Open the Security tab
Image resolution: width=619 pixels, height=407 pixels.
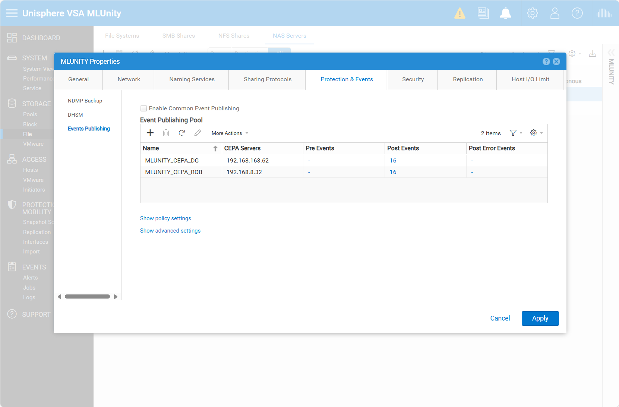(413, 79)
